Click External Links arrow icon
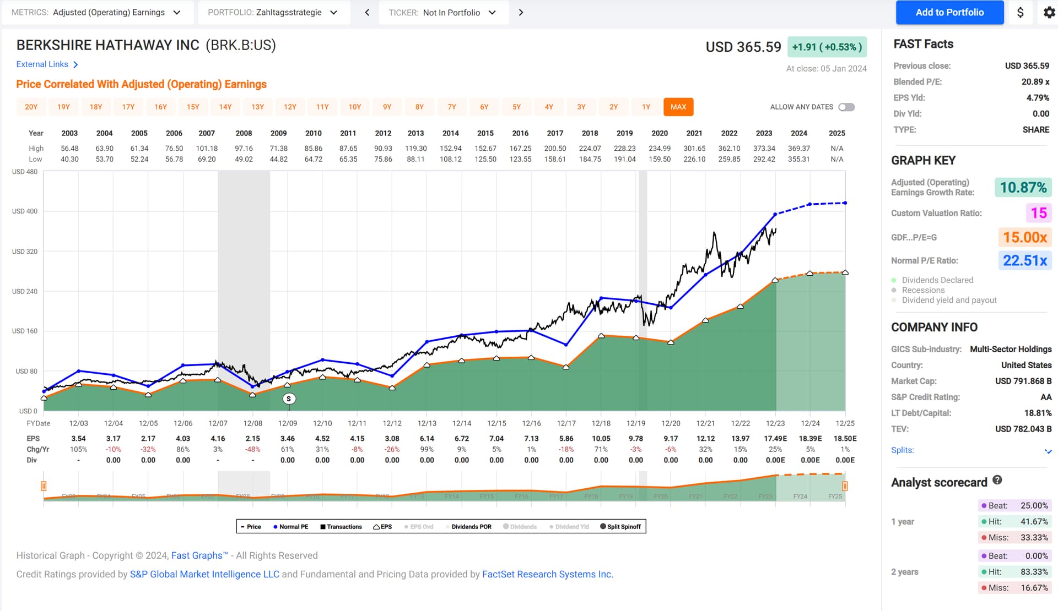This screenshot has height=611, width=1058. [75, 64]
